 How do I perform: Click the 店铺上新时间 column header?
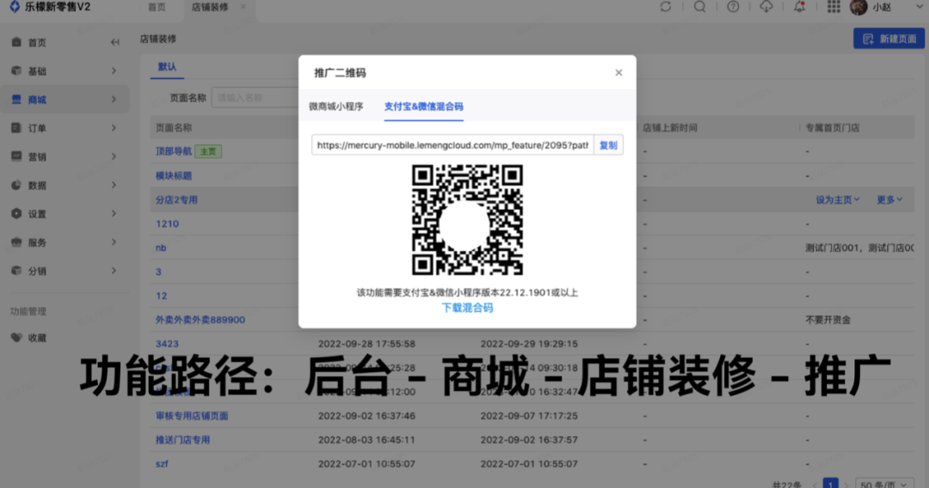[670, 128]
